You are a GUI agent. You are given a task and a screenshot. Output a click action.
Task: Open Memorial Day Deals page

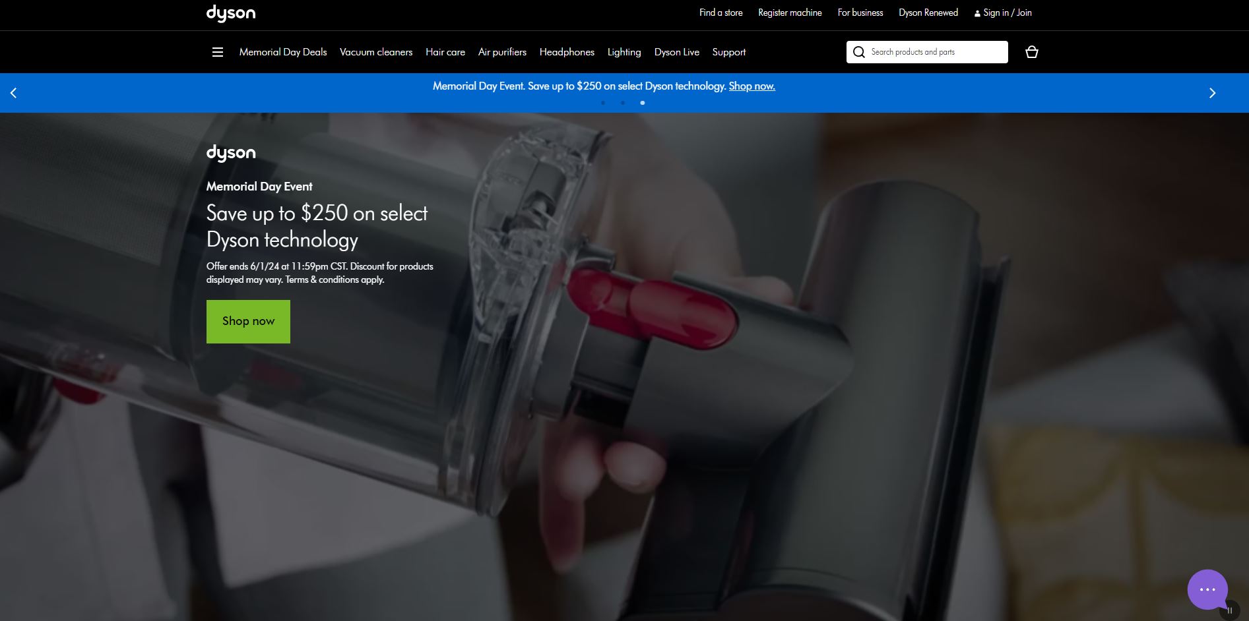click(x=283, y=52)
